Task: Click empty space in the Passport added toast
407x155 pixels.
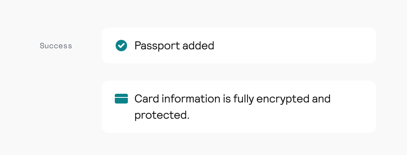Action: tap(294, 46)
